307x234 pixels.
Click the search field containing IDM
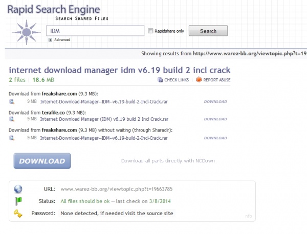[95, 31]
